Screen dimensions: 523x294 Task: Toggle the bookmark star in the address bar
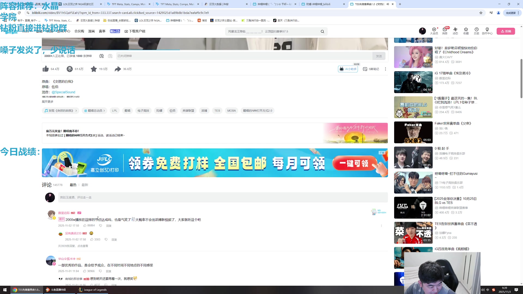(x=481, y=13)
